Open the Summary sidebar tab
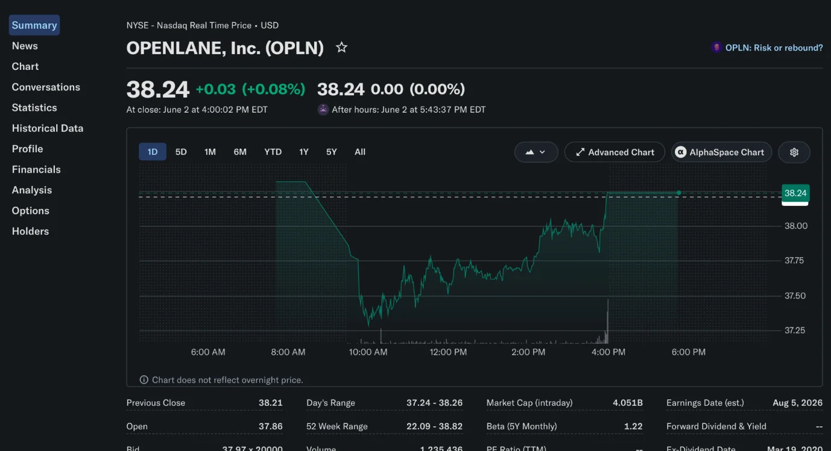This screenshot has height=451, width=831. click(34, 25)
